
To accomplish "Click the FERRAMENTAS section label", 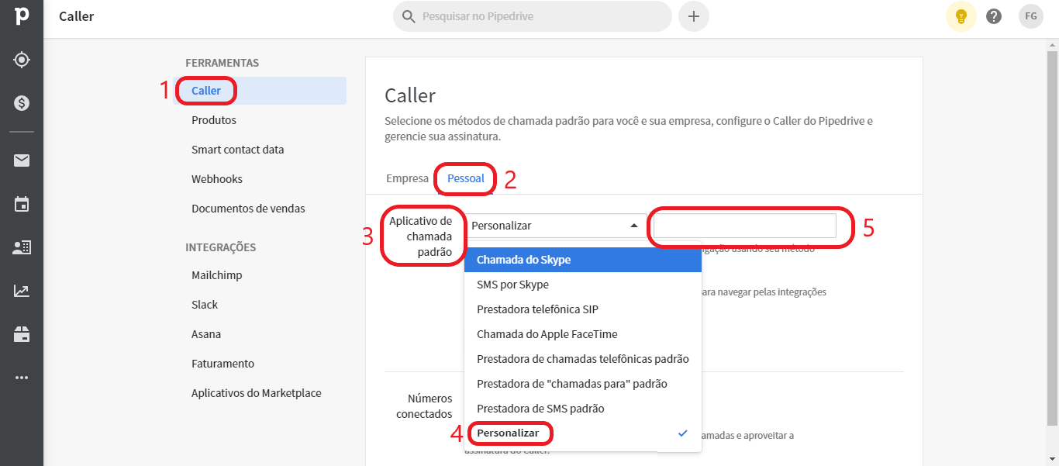I will click(x=222, y=63).
